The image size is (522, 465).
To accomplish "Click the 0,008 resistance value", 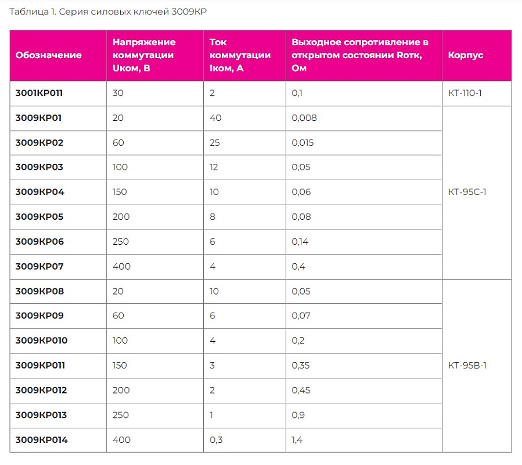I will [x=304, y=118].
